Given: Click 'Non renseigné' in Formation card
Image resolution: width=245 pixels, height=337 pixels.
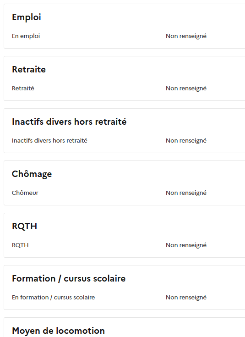Looking at the screenshot, I should 186,297.
